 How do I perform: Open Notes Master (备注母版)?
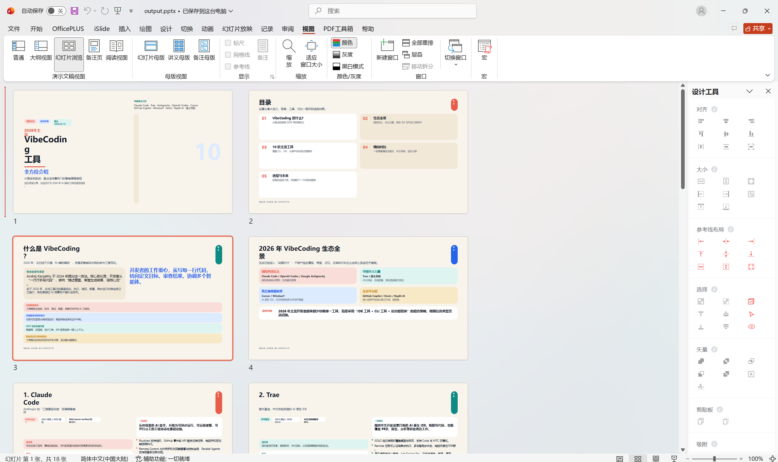(x=204, y=50)
